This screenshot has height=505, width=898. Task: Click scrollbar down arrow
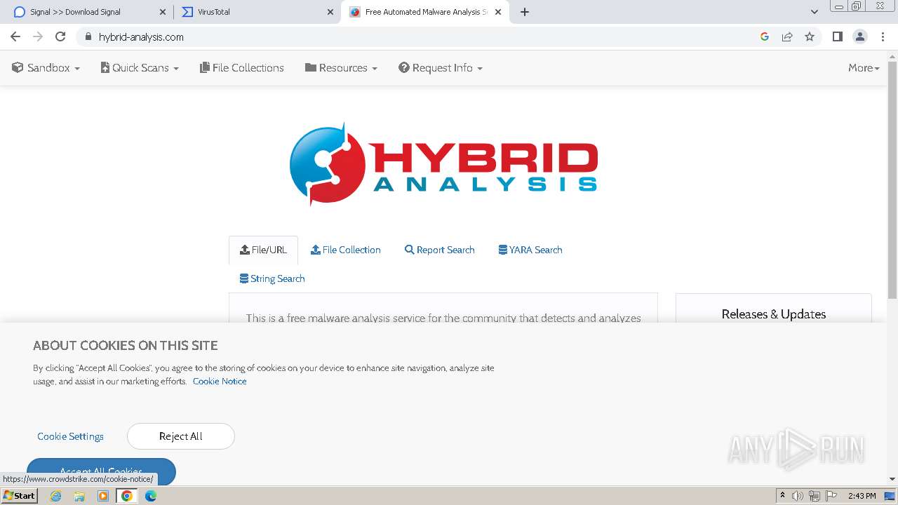point(892,480)
